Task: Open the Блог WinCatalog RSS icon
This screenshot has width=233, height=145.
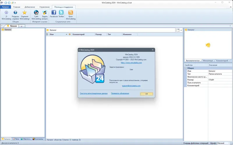Action: click(70, 12)
